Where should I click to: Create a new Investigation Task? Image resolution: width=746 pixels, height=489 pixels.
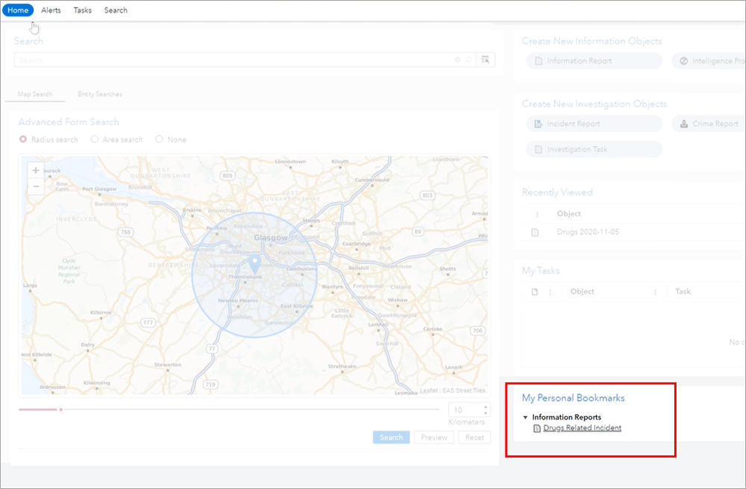click(594, 149)
